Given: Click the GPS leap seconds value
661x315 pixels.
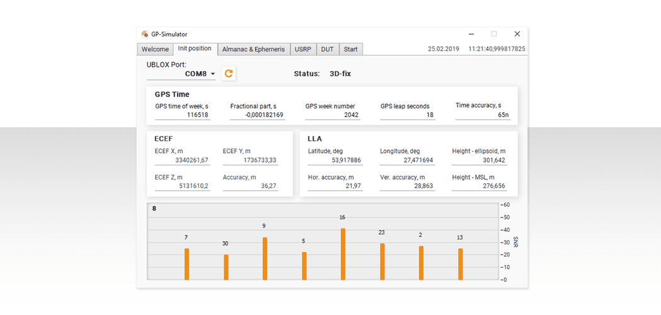Looking at the screenshot, I should pyautogui.click(x=408, y=115).
